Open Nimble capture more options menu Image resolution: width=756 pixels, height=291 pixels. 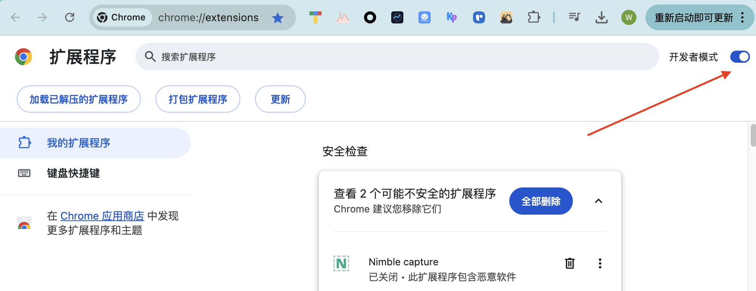[x=600, y=263]
